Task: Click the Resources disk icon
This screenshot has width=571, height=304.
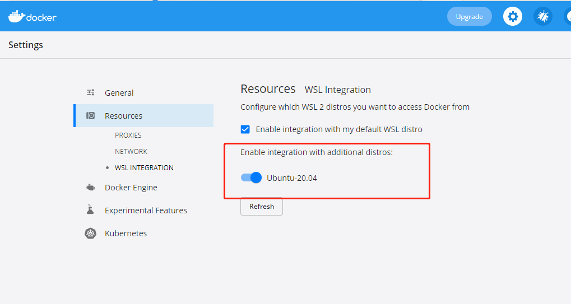Action: [x=90, y=116]
